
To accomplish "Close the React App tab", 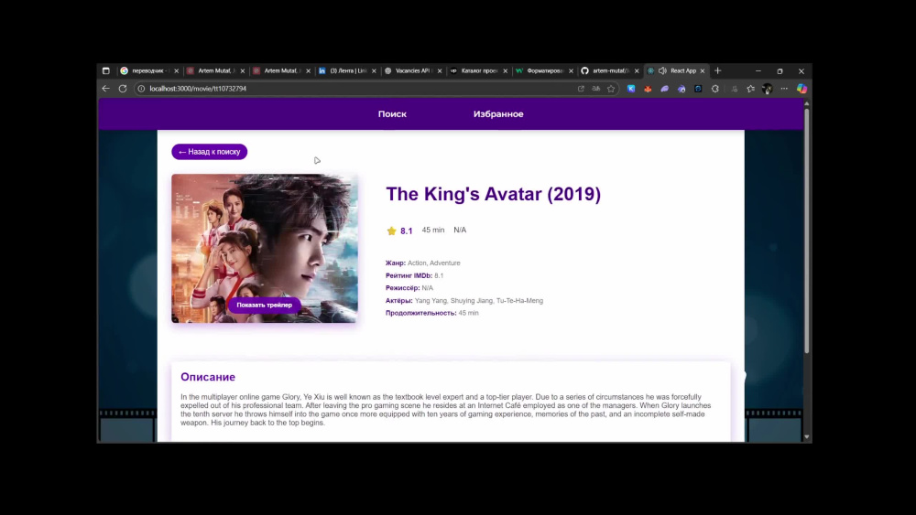I will [703, 71].
